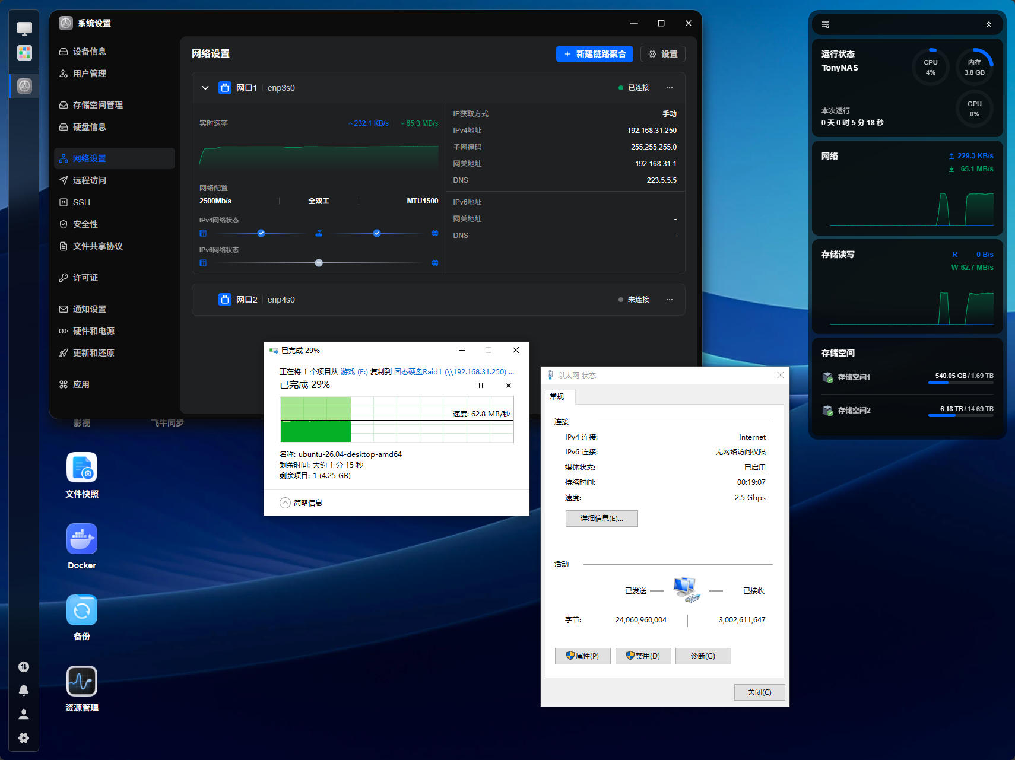
Task: Click 存储空间2 usage bar
Action: 961,416
